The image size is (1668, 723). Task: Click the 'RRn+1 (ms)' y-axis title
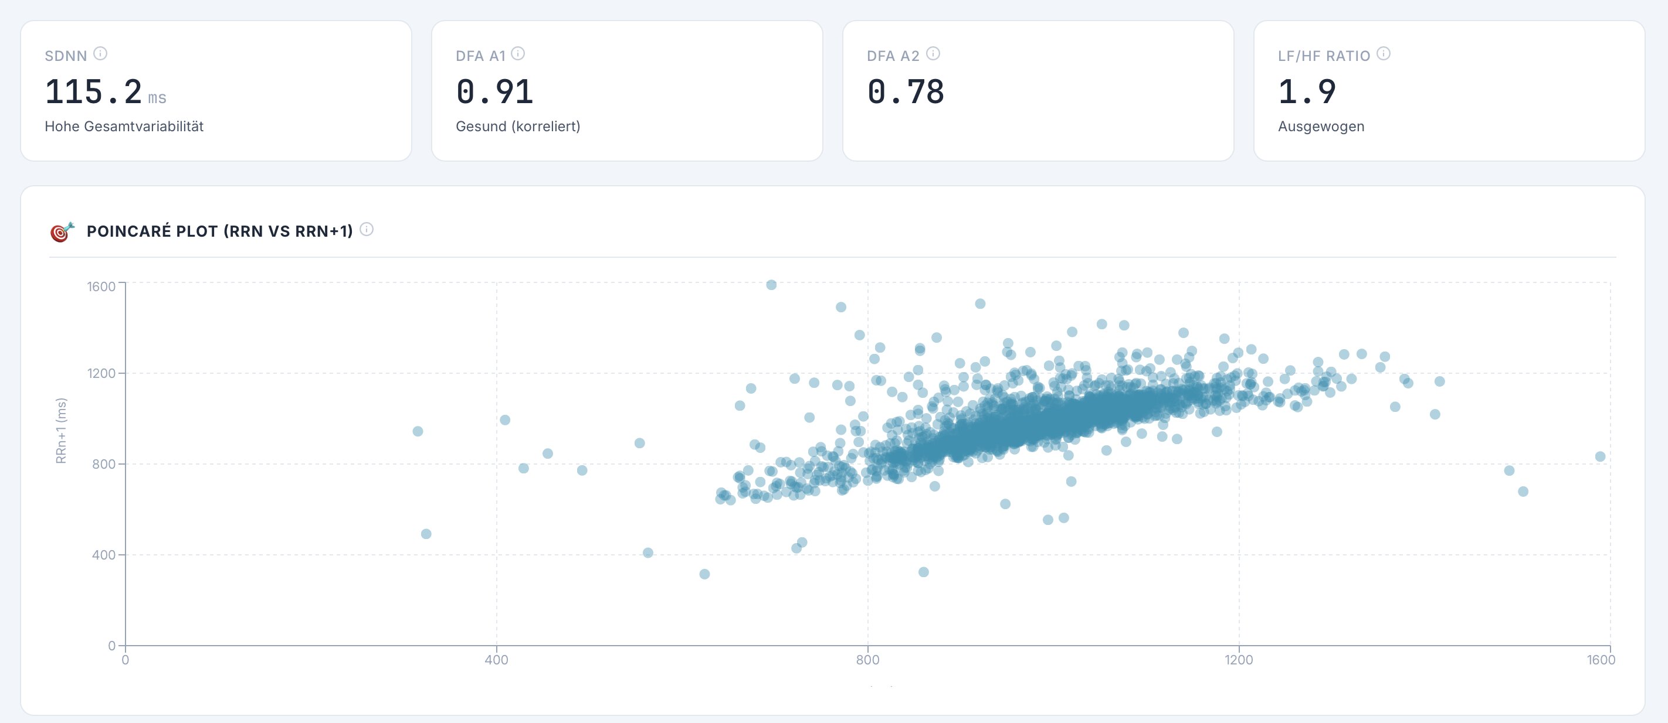[62, 430]
